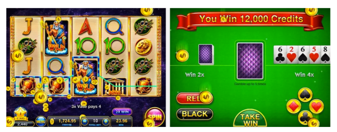Viewport: 337px width, 132px height.
Task: Click the small purple card deck
Action: click(206, 54)
